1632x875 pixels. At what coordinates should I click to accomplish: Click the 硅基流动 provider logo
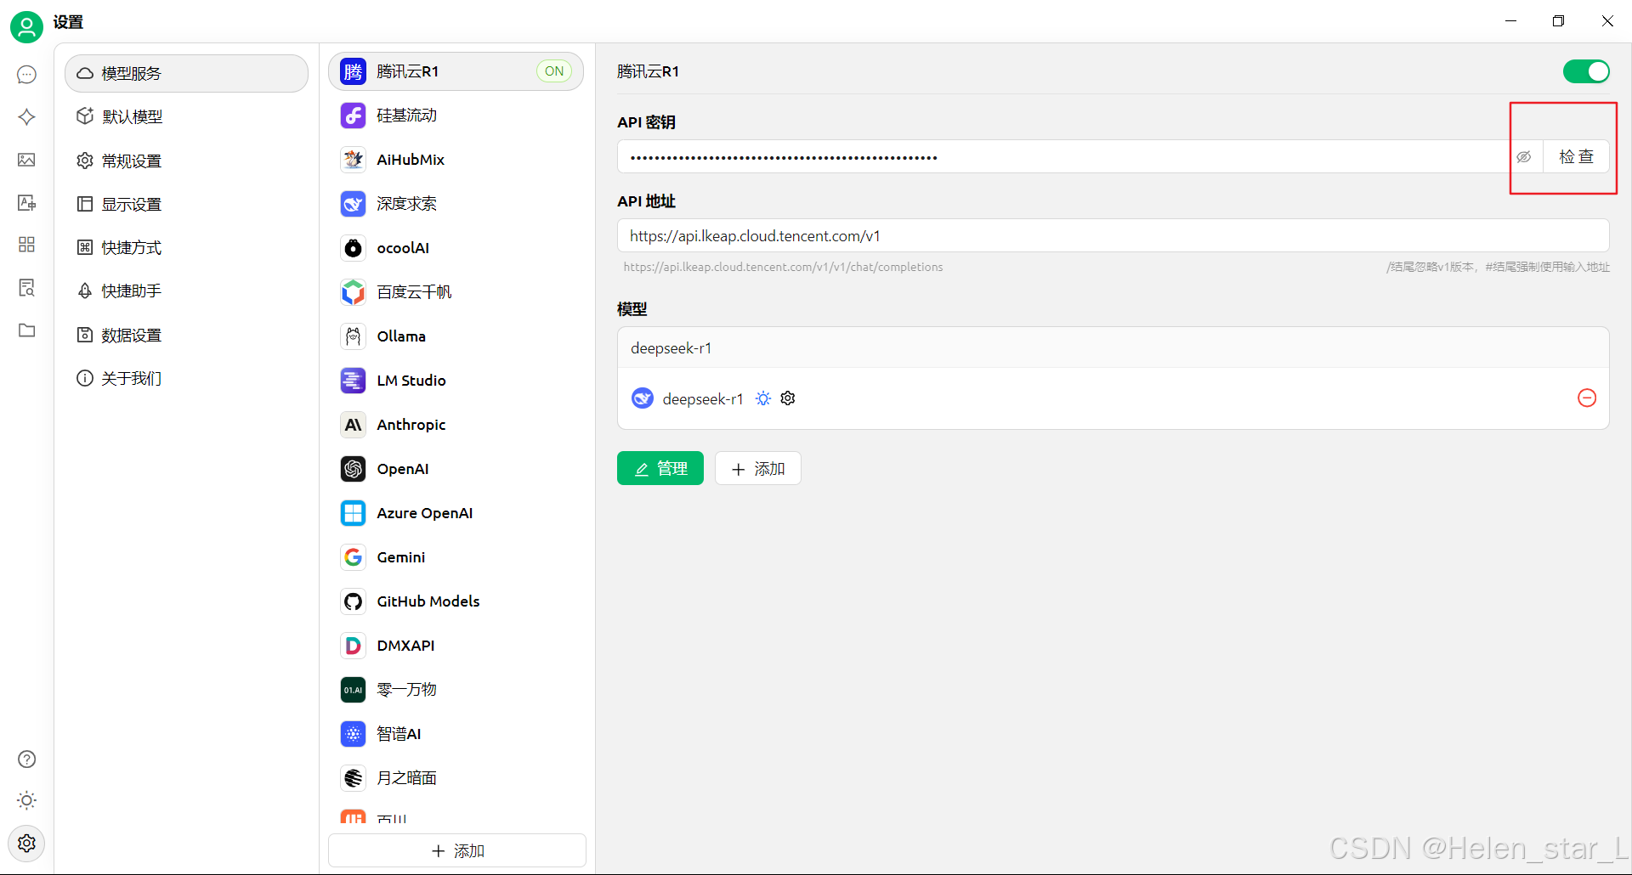[x=353, y=116]
